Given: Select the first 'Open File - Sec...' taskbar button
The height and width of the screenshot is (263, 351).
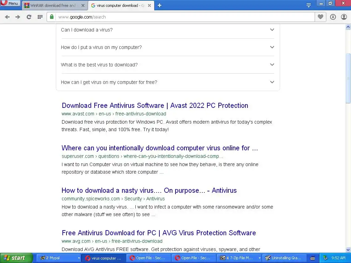Looking at the screenshot, I should [x=149, y=258].
